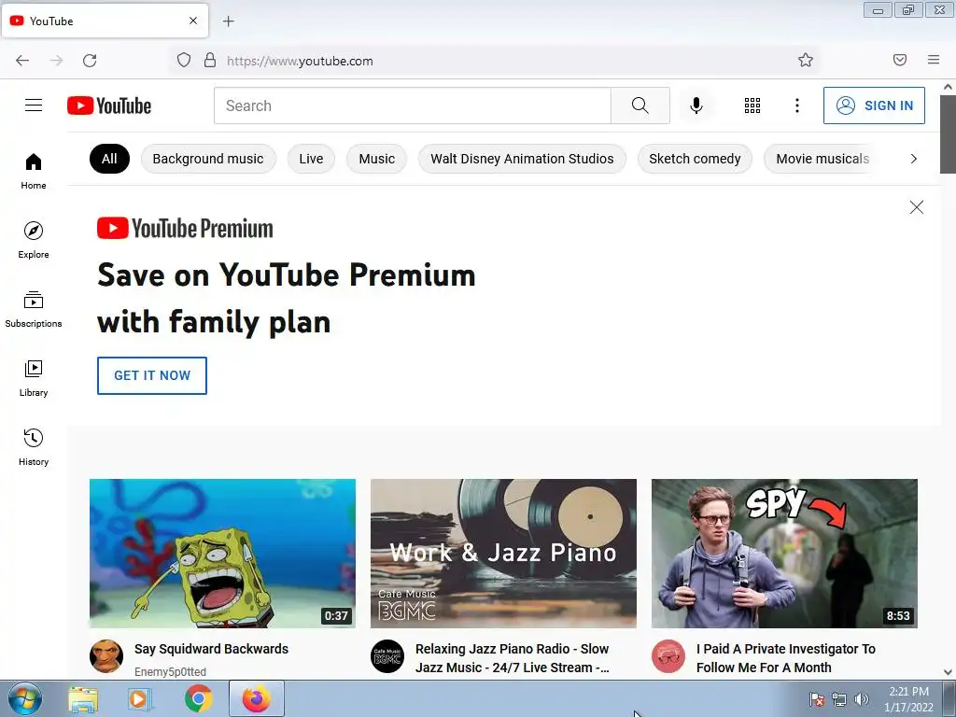Viewport: 956px width, 717px height.
Task: Click the YouTube search input field
Action: [x=413, y=105]
